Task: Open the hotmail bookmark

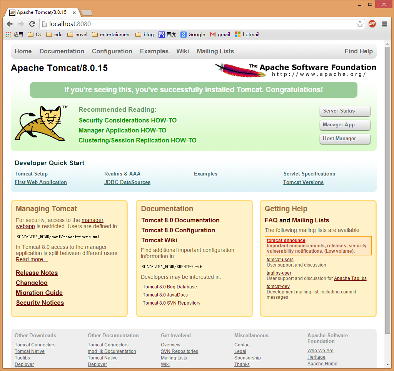Action: (247, 34)
